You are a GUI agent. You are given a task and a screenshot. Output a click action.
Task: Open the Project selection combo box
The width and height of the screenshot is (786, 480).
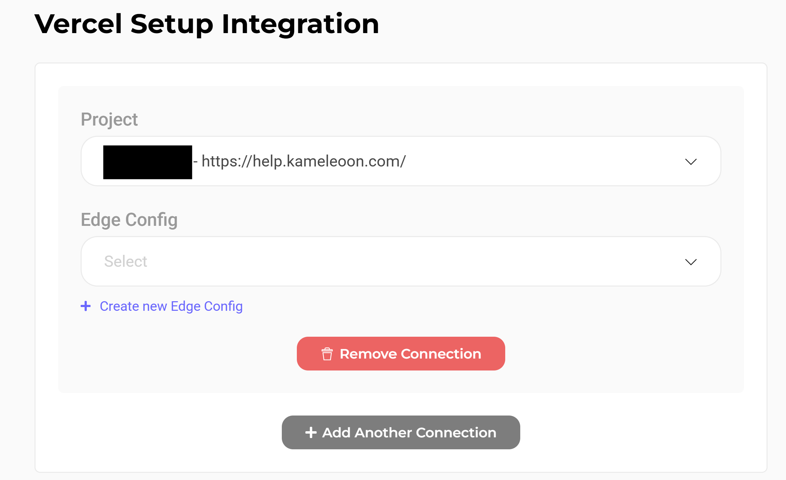pyautogui.click(x=400, y=161)
